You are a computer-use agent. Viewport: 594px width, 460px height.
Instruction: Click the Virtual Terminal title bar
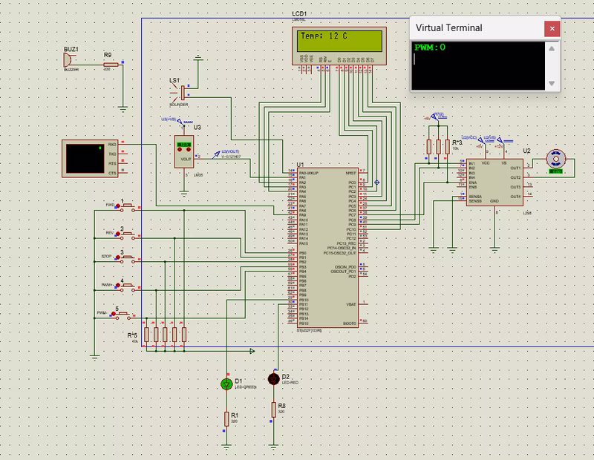(x=477, y=28)
